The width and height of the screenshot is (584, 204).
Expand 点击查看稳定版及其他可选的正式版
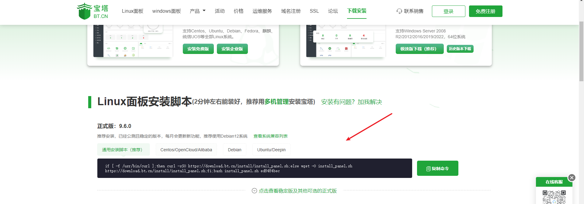point(298,191)
